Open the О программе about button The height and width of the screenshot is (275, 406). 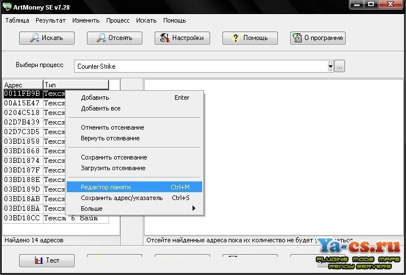click(x=318, y=38)
